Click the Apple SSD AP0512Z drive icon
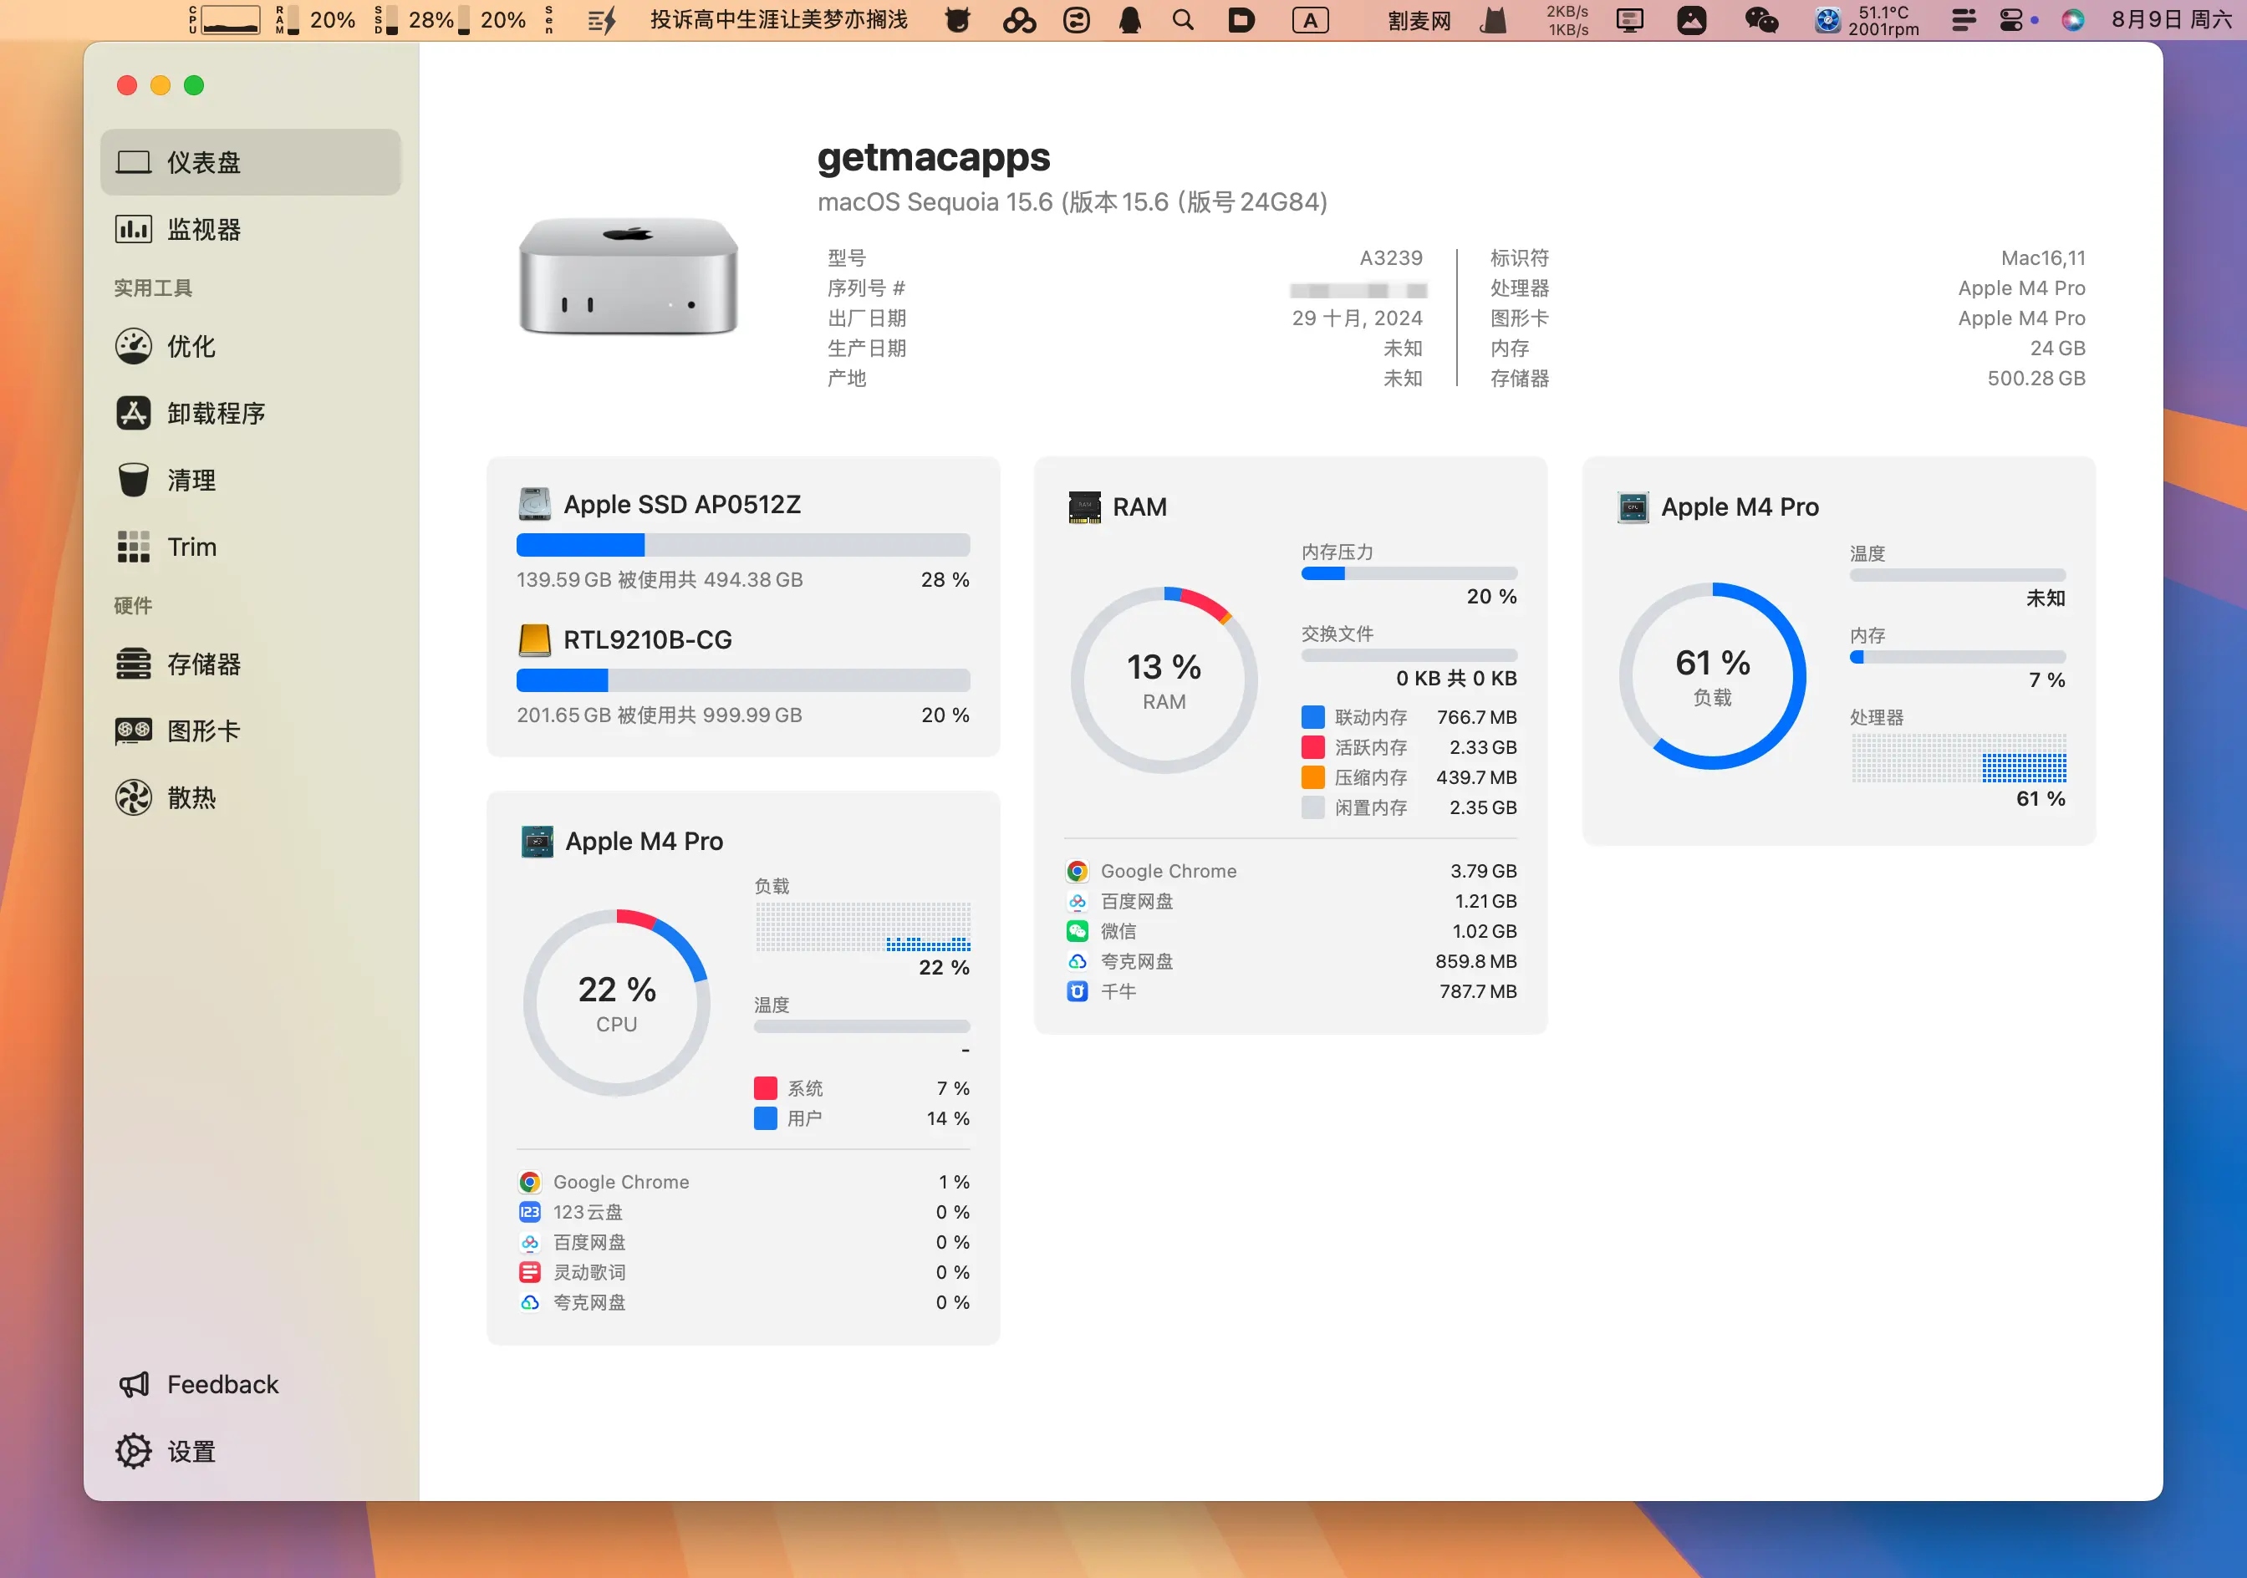This screenshot has height=1578, width=2247. (534, 504)
